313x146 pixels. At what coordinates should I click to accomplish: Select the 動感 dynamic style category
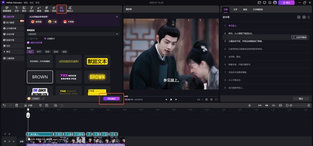pyautogui.click(x=56, y=52)
